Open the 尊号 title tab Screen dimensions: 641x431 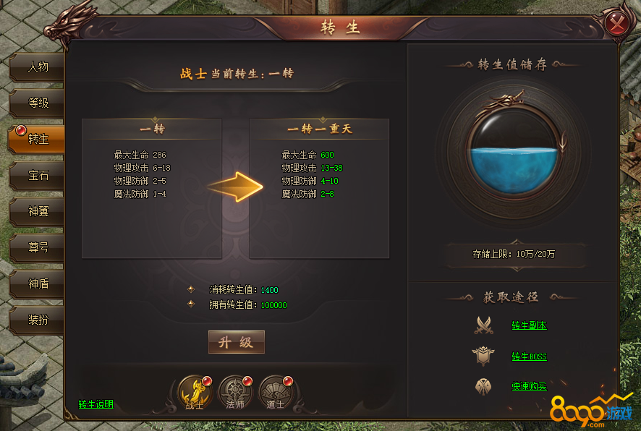pyautogui.click(x=37, y=247)
